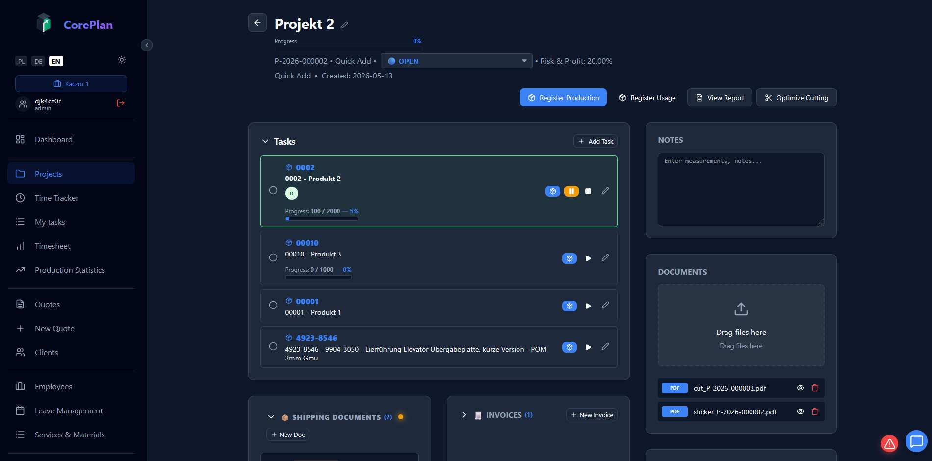Stop the 0002 task timer

[588, 191]
